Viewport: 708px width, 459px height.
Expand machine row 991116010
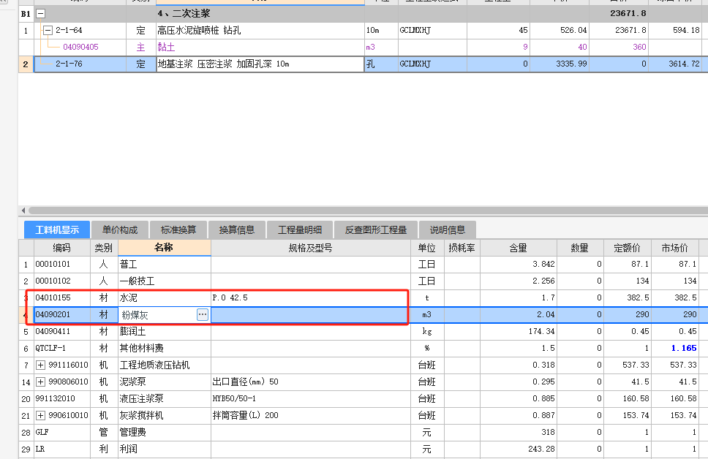click(40, 365)
